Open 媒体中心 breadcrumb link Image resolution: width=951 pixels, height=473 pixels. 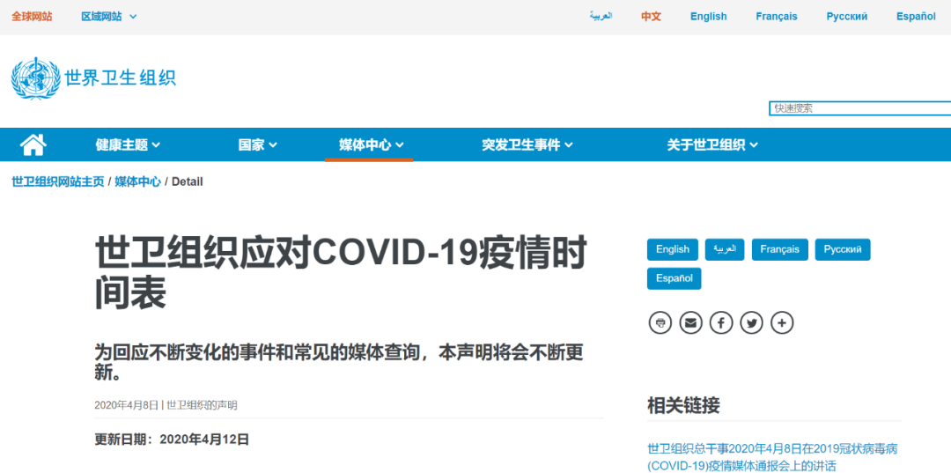(x=137, y=181)
